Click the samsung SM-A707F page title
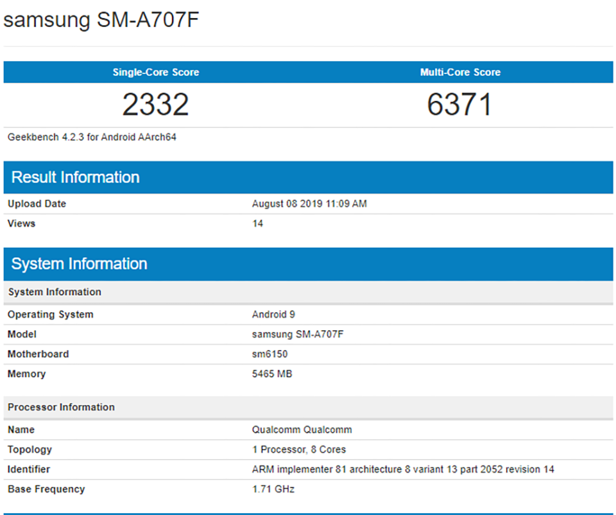The image size is (616, 515). click(101, 20)
